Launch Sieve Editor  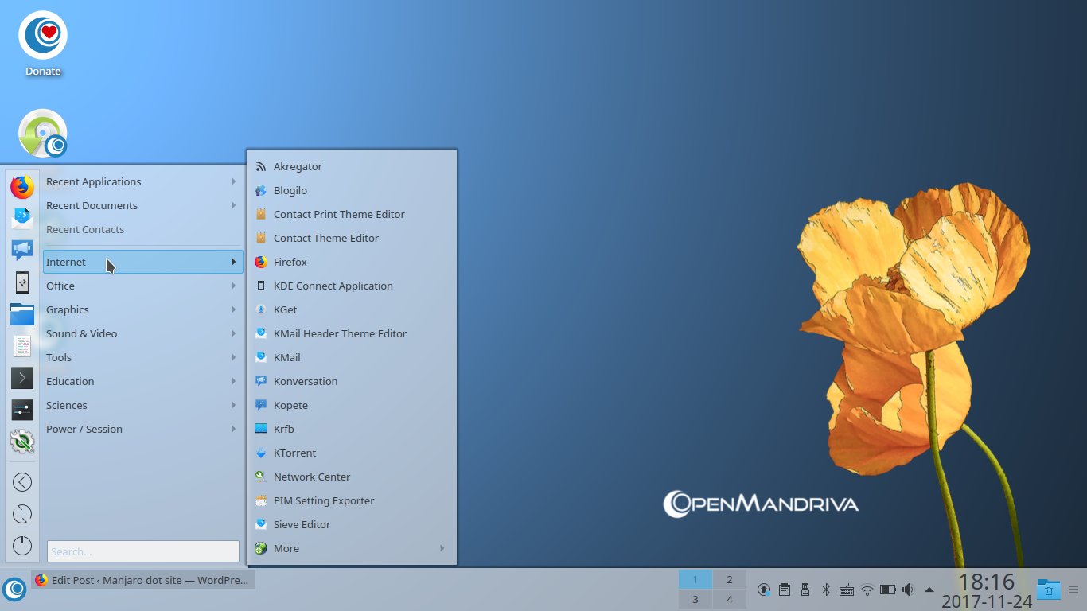tap(352, 524)
